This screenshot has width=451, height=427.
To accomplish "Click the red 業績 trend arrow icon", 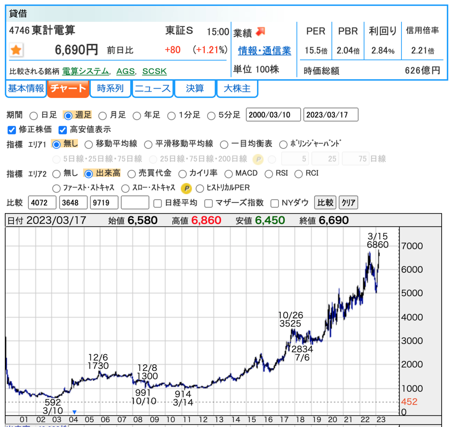I will tap(260, 32).
